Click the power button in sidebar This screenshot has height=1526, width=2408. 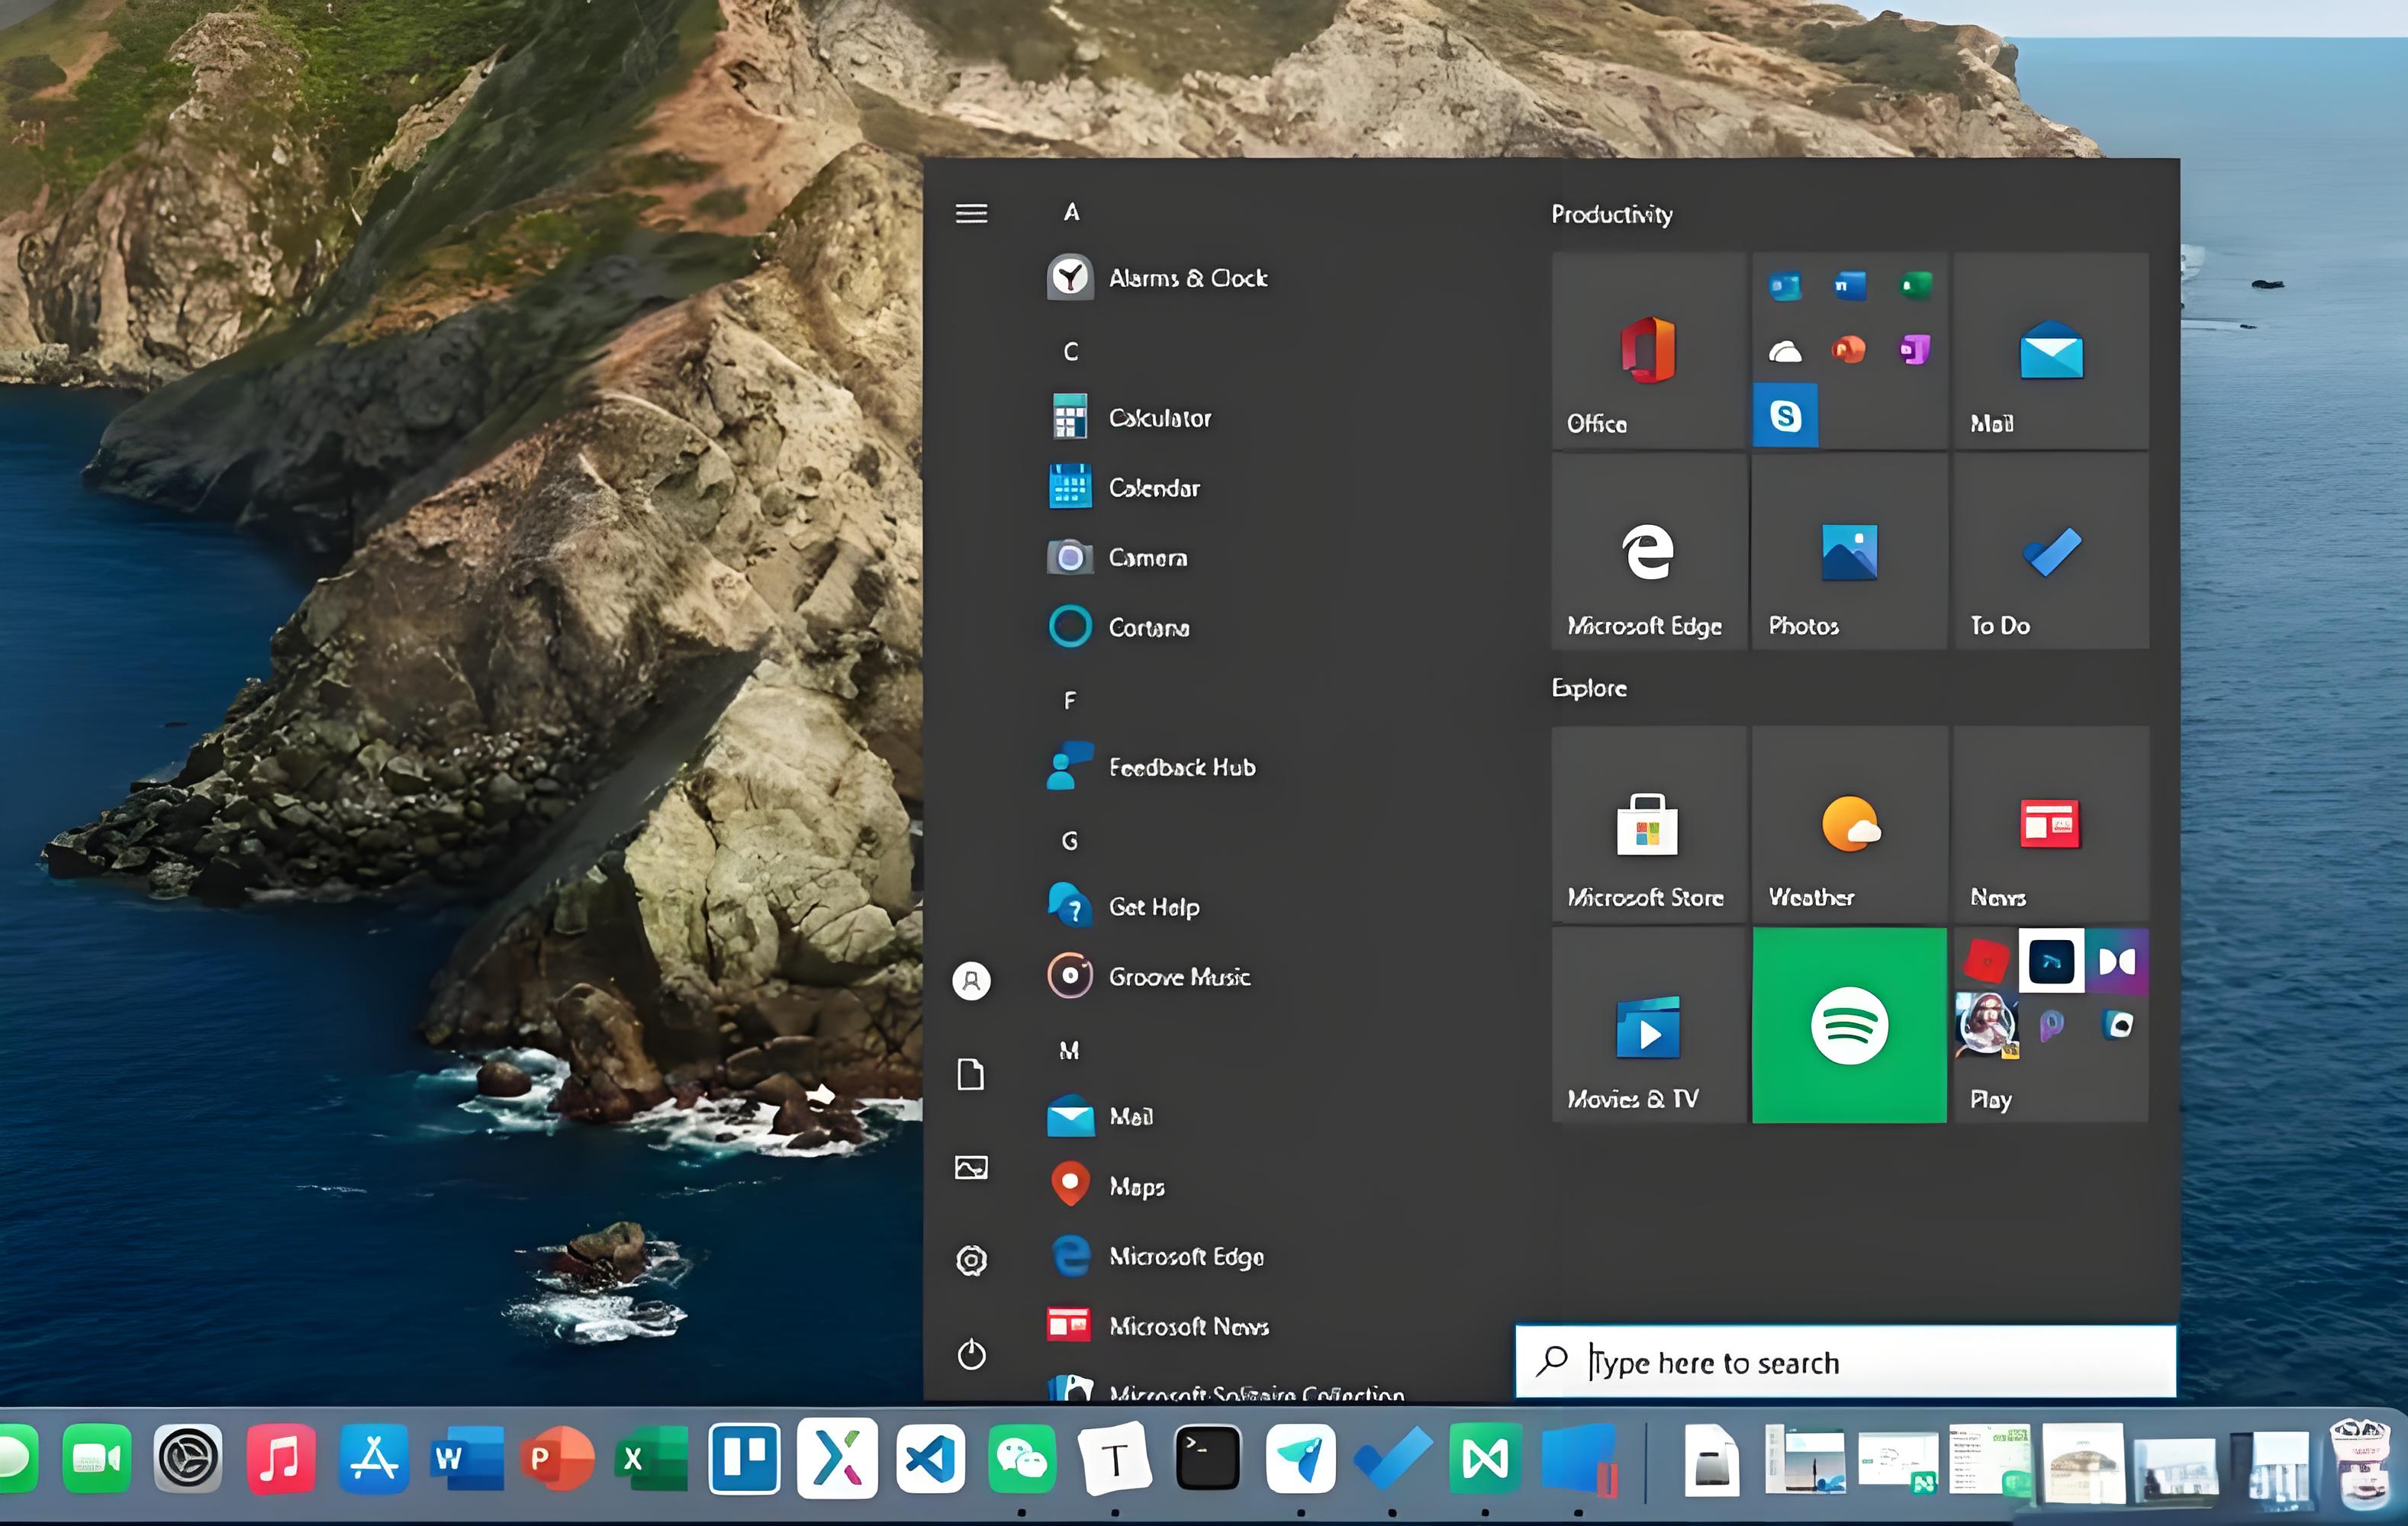pos(971,1354)
